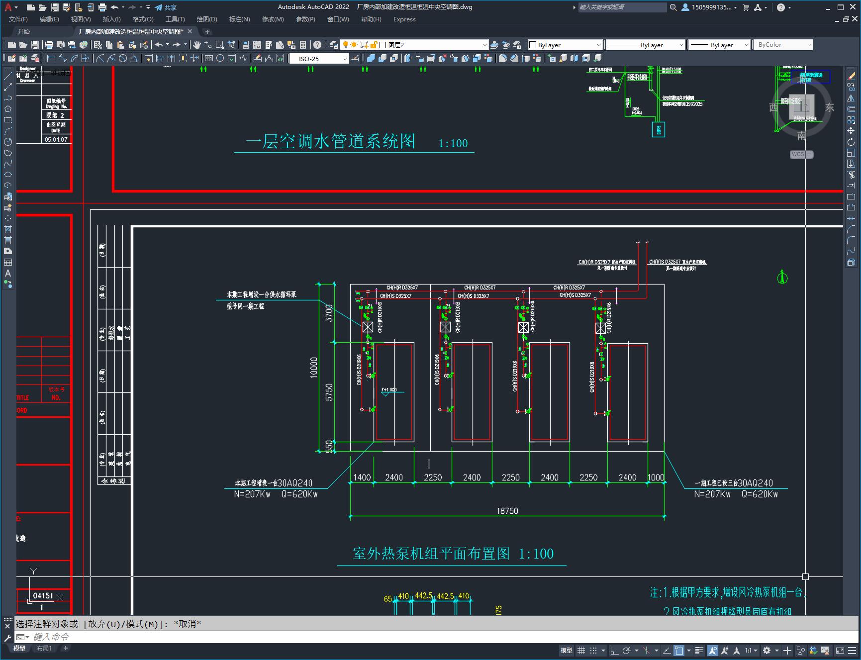This screenshot has width=861, height=660.
Task: Toggle 2D object snap in status bar
Action: (679, 650)
